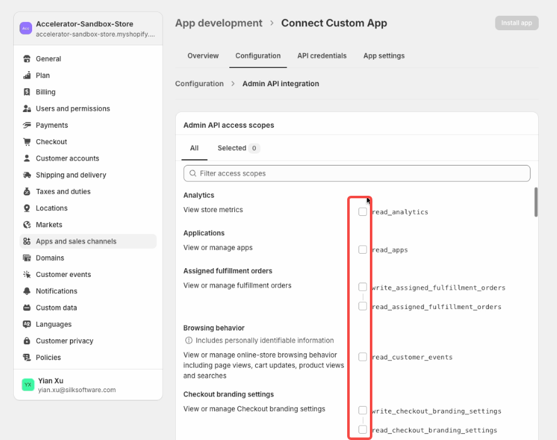
Task: Click the Filter access scopes field
Action: pos(357,173)
